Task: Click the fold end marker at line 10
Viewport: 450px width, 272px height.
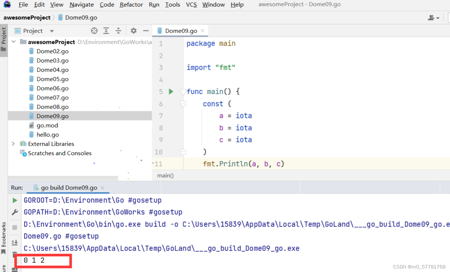Action: [x=183, y=152]
